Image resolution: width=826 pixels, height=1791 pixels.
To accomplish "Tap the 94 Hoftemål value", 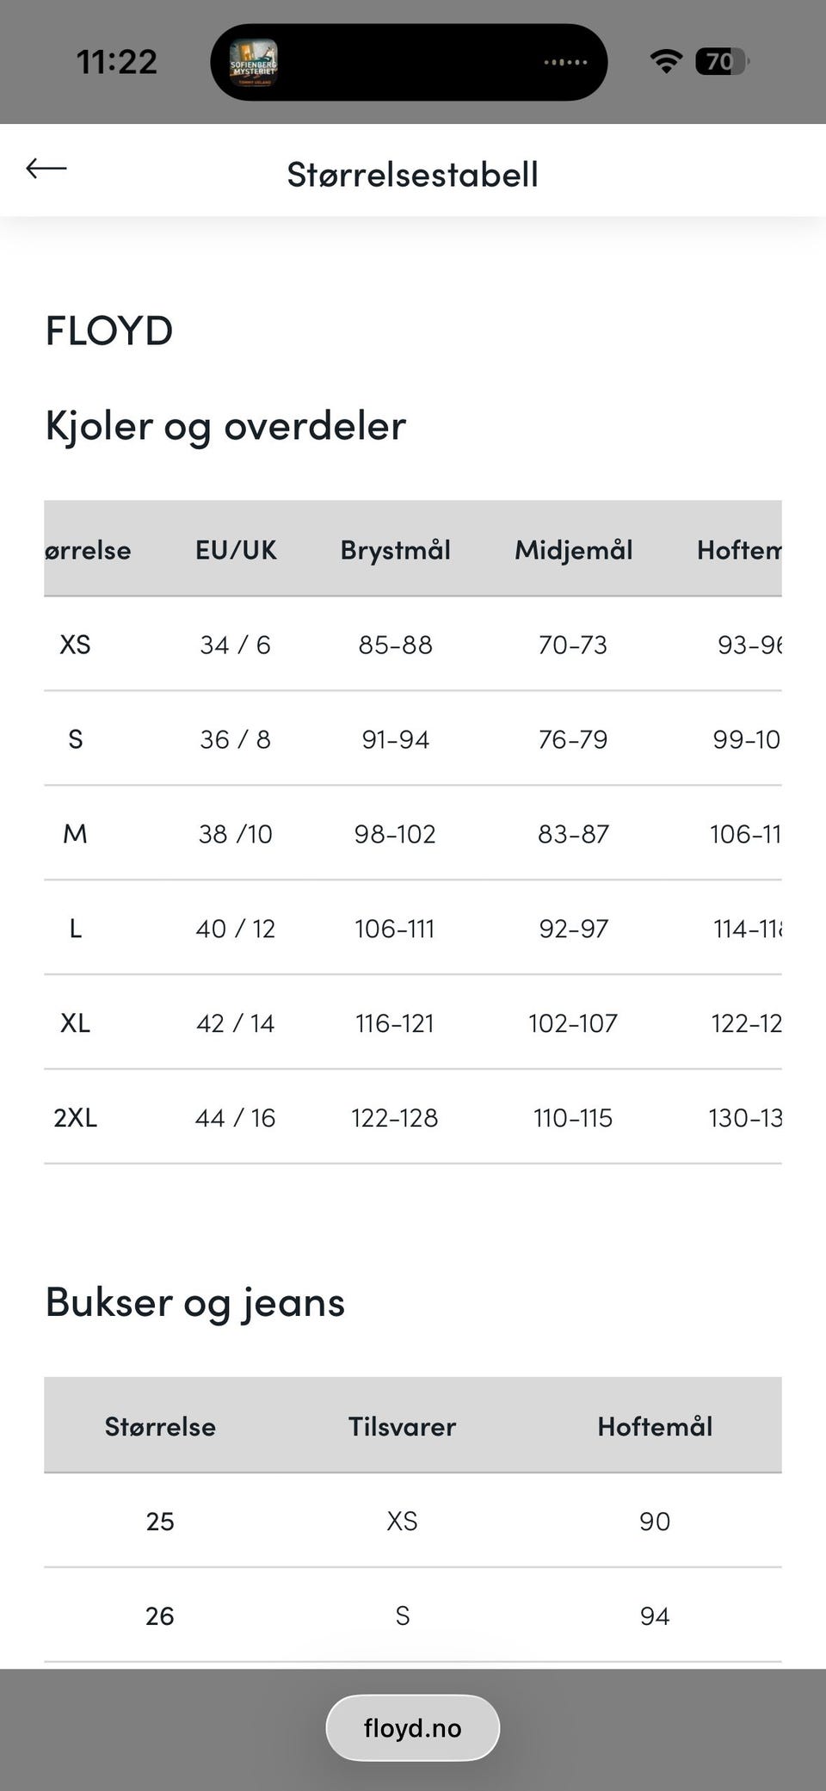I will click(x=655, y=1615).
